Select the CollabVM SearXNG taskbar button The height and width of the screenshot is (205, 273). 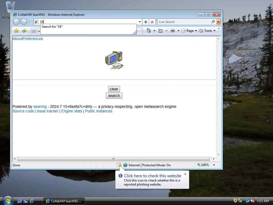point(64,201)
